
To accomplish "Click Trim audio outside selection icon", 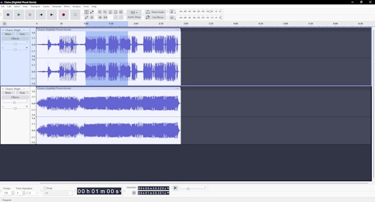I will (100, 18).
